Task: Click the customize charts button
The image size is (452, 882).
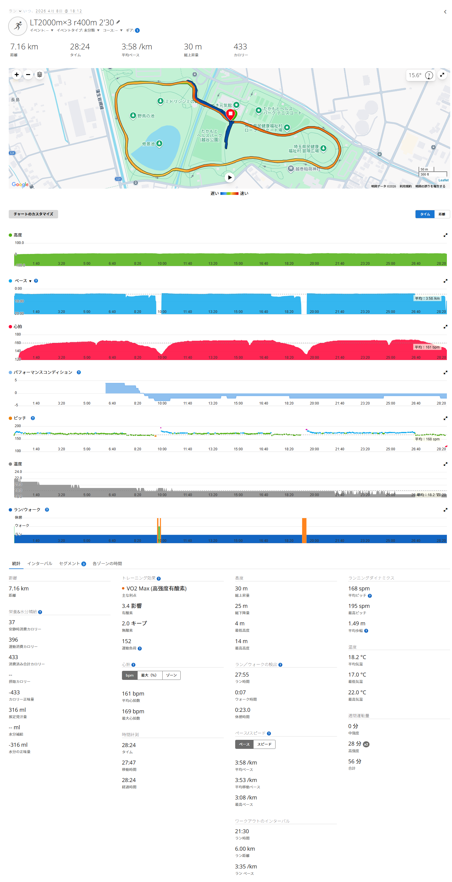Action: pos(33,214)
